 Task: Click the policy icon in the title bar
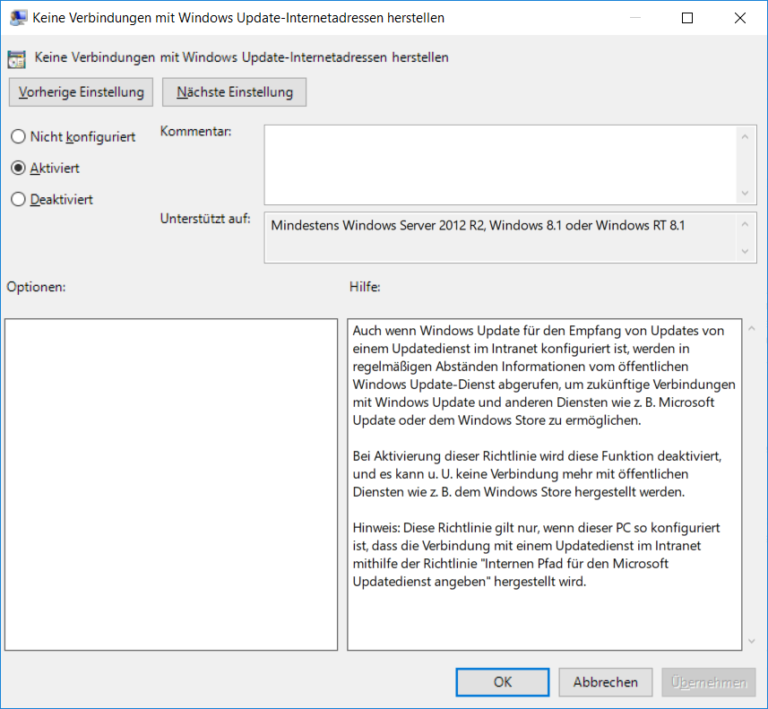(18, 18)
